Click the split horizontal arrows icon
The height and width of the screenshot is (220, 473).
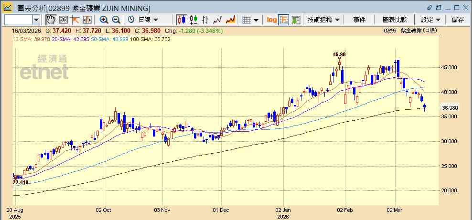tap(87, 20)
